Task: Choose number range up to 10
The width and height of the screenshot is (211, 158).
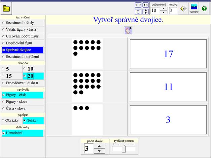Action: click(33, 69)
